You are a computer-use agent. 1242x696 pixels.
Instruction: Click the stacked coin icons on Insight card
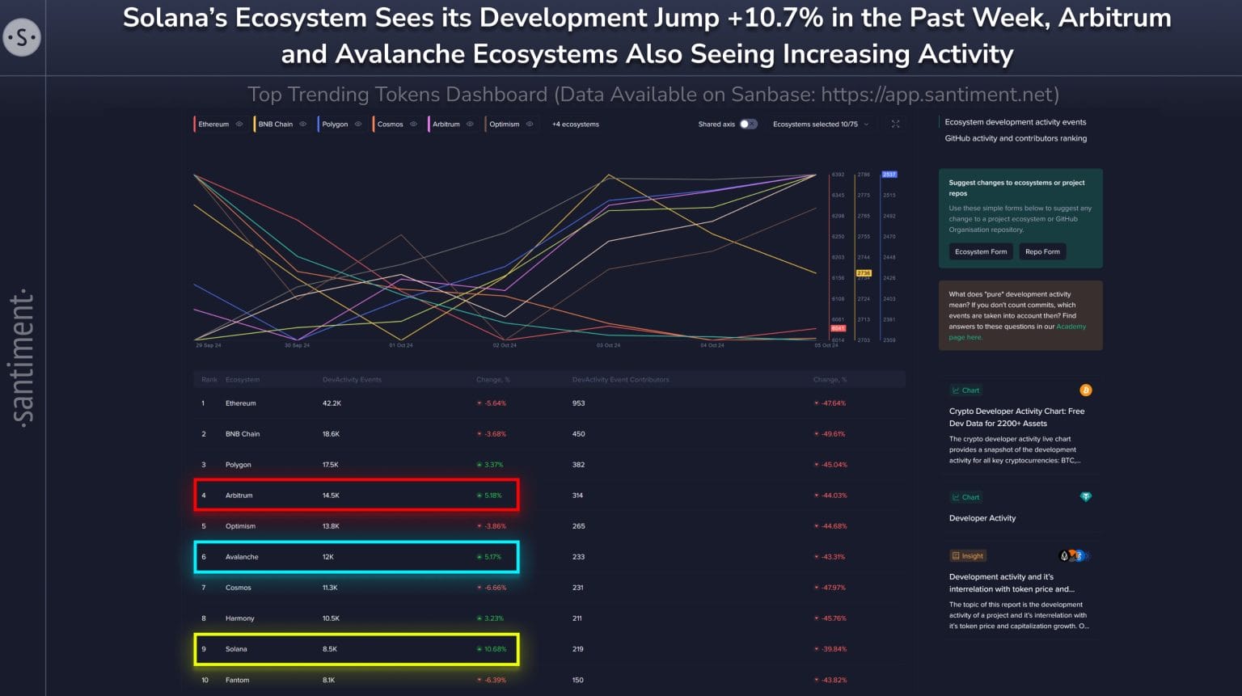click(x=1075, y=556)
